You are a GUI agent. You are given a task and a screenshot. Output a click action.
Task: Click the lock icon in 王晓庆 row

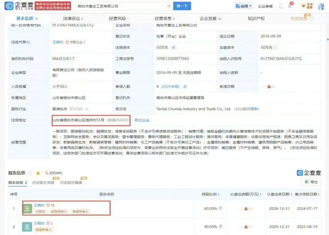coord(246,209)
